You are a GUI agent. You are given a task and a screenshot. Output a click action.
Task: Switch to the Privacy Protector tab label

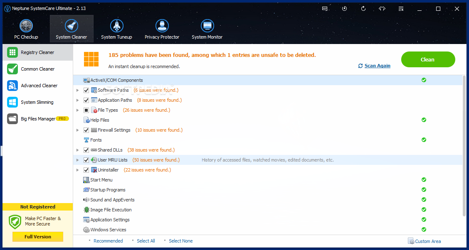(162, 37)
